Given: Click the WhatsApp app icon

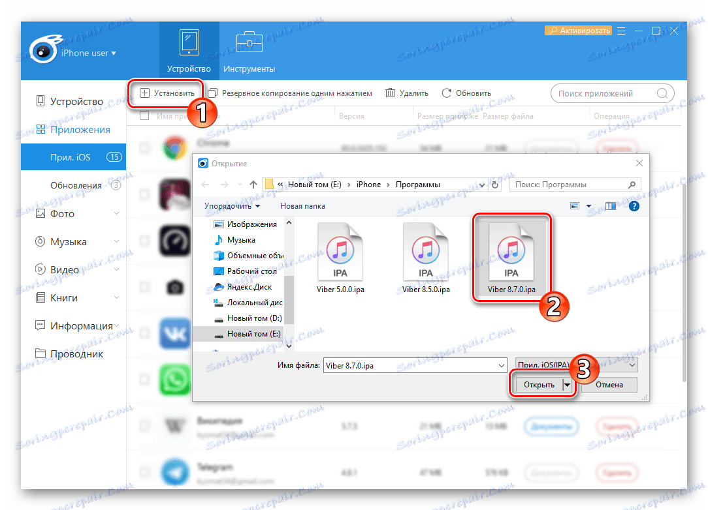Looking at the screenshot, I should [175, 379].
